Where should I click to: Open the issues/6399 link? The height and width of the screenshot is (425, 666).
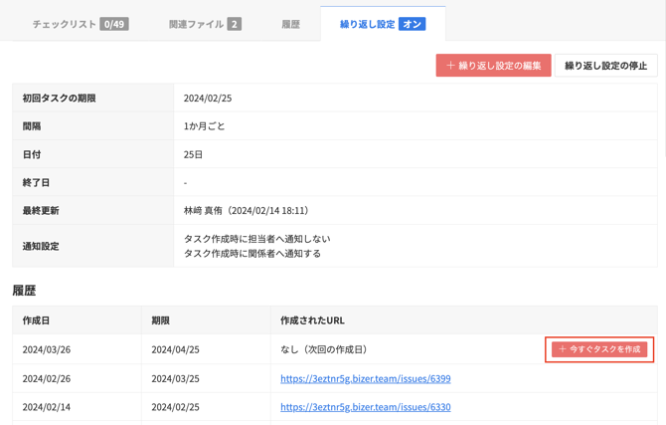[365, 378]
